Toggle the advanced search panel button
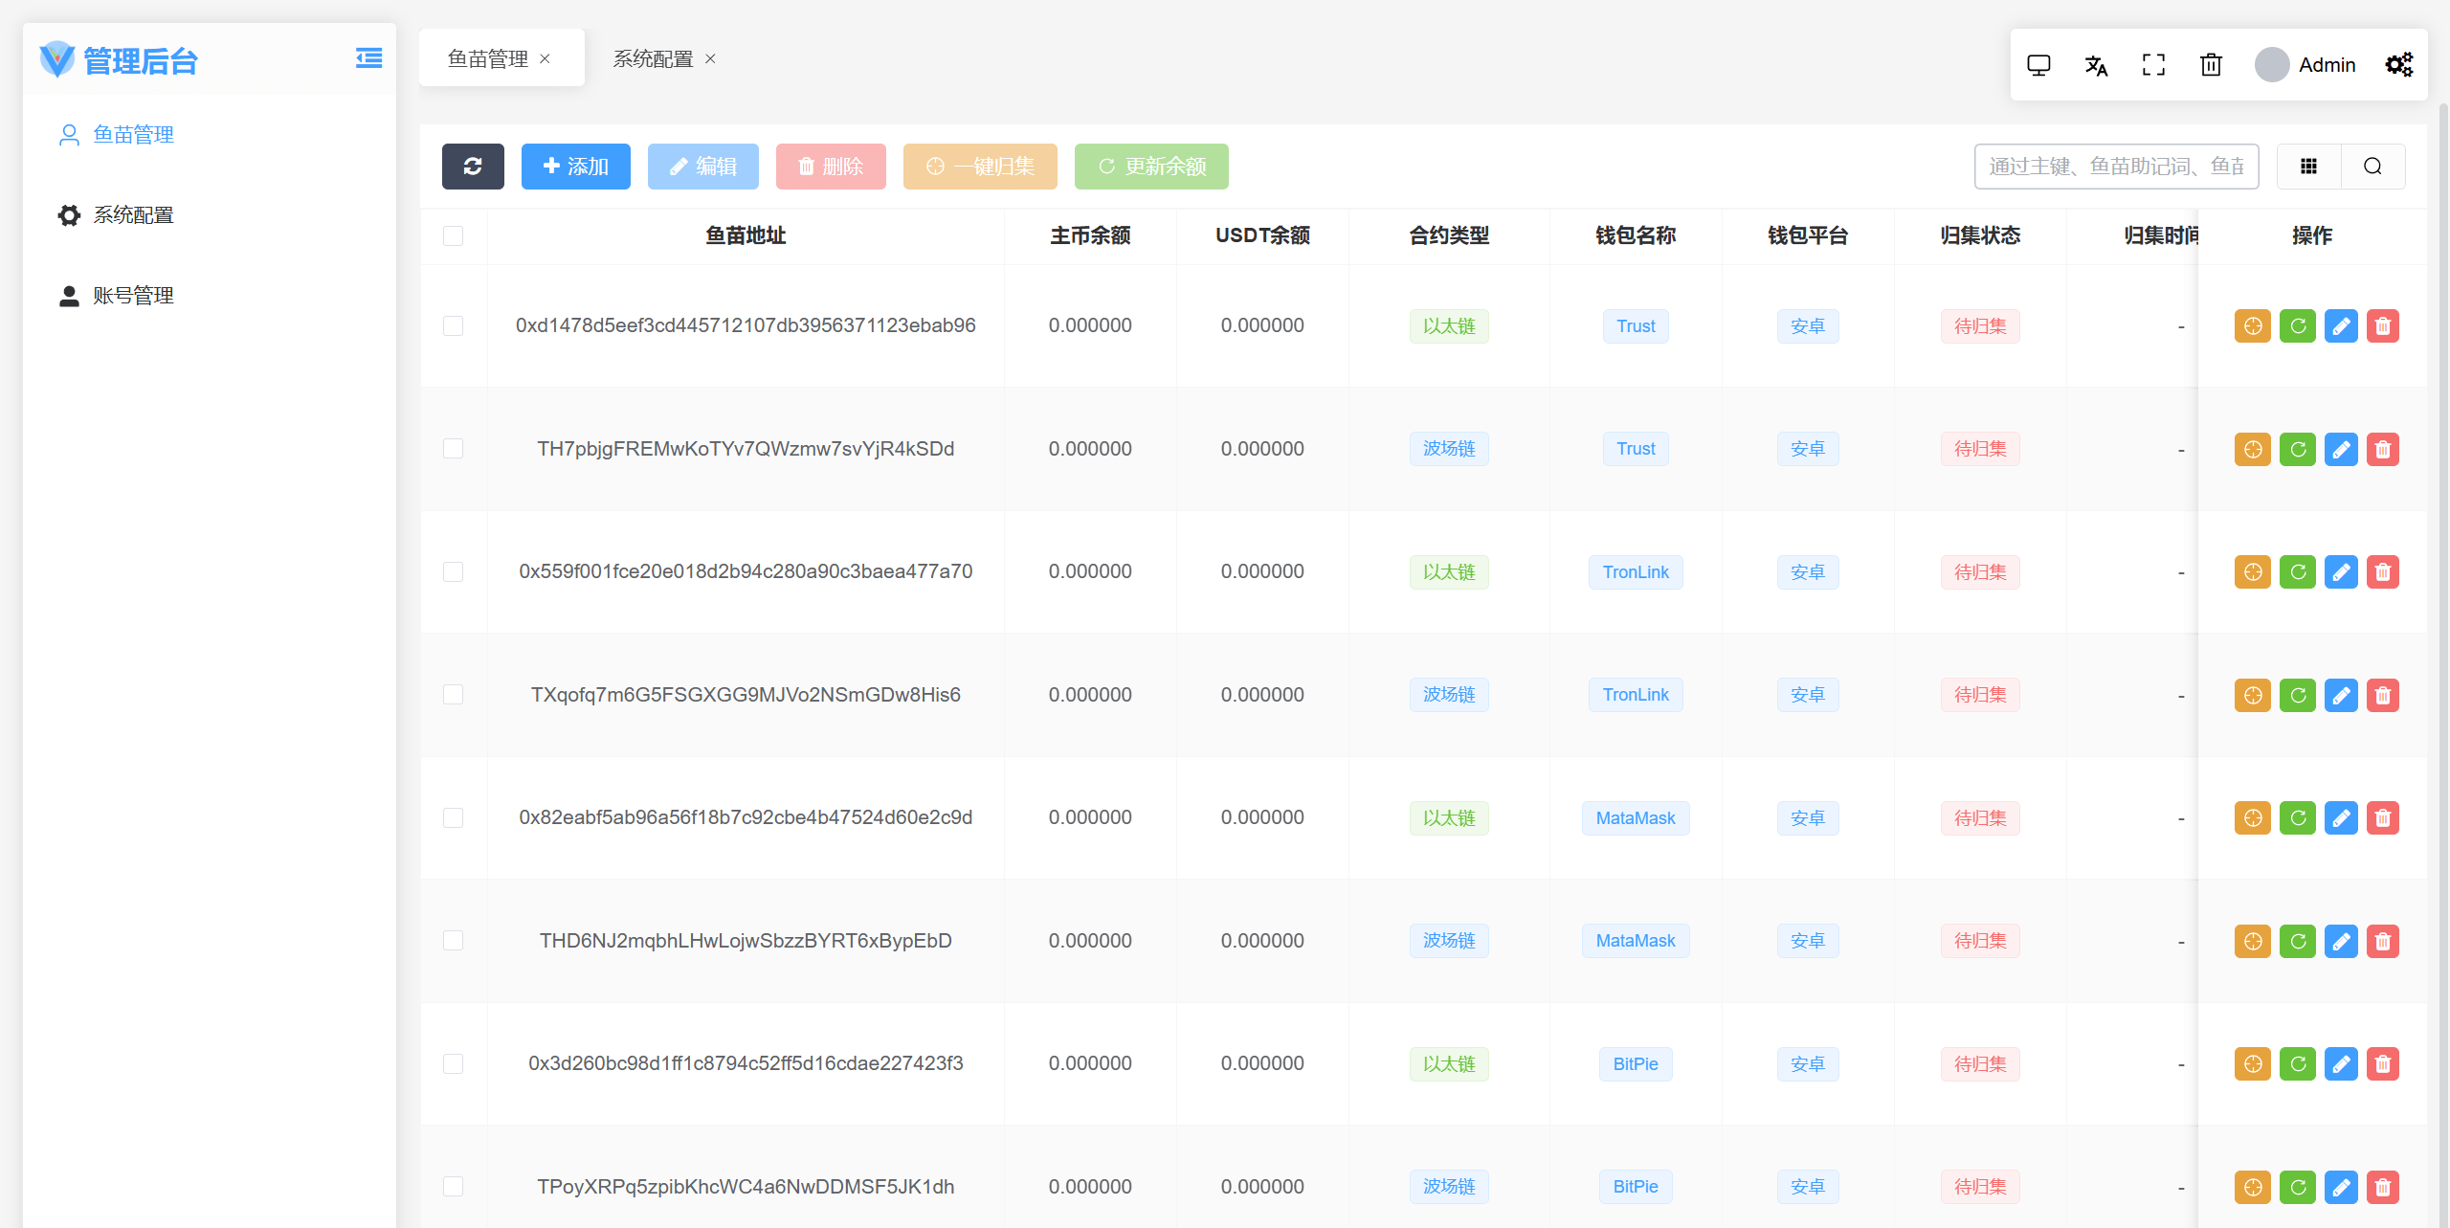Viewport: 2450px width, 1228px height. click(2372, 167)
